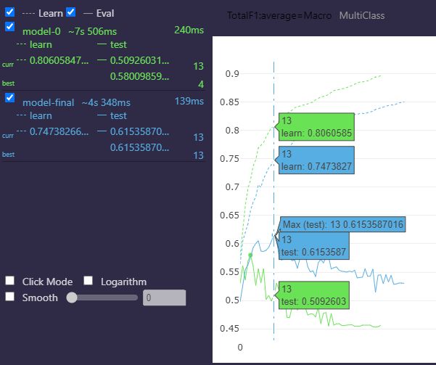Select TotalF1:average=Macro metric tab
This screenshot has height=365, width=436.
(x=279, y=15)
